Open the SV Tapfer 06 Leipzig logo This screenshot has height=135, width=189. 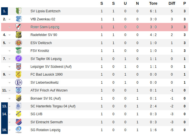(x=18, y=59)
